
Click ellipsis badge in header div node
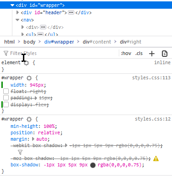click(x=71, y=12)
